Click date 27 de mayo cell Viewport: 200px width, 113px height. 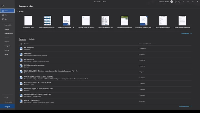pyautogui.click(x=142, y=78)
